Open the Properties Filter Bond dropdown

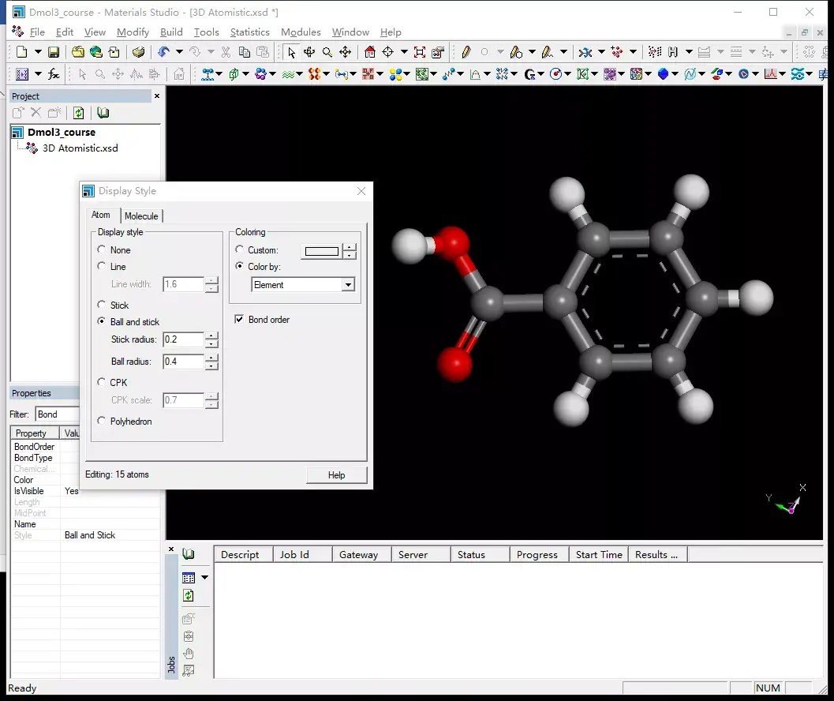pyautogui.click(x=57, y=414)
